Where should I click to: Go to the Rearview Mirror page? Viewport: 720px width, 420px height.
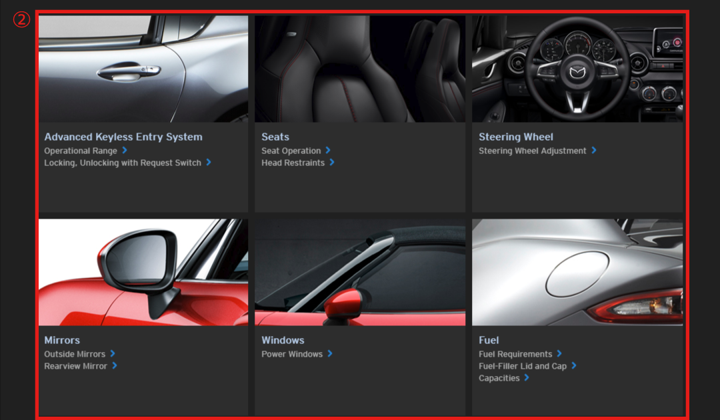pos(75,366)
